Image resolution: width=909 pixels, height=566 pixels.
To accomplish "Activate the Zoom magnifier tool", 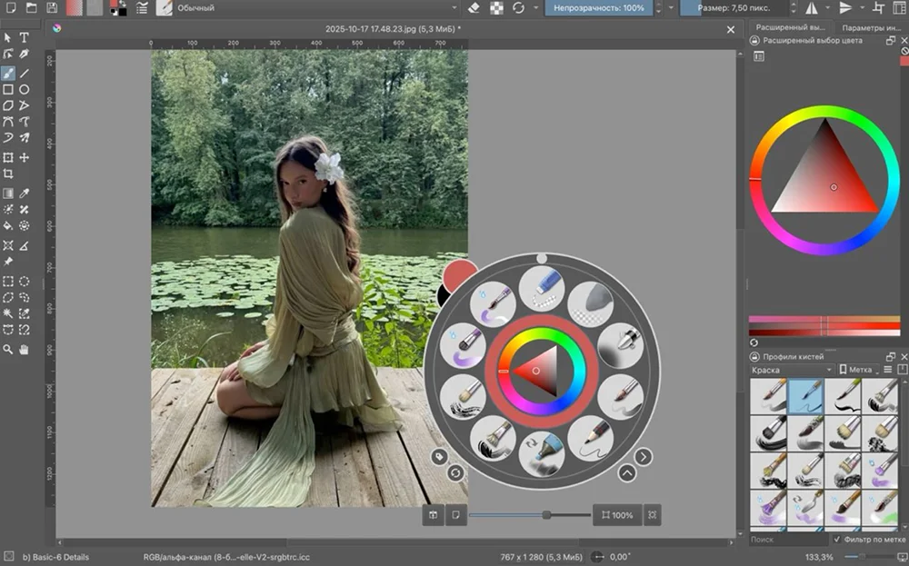I will click(x=8, y=349).
